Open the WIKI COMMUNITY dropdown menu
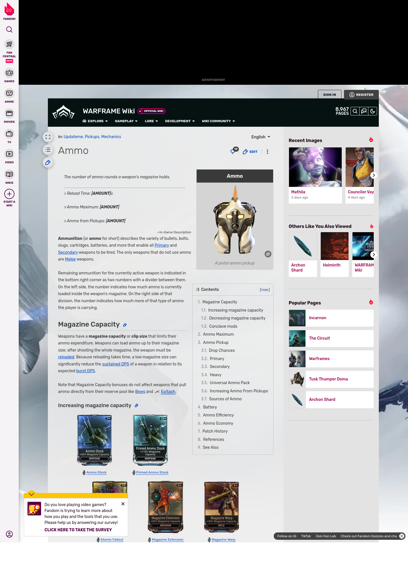This screenshot has width=408, height=567. (218, 121)
